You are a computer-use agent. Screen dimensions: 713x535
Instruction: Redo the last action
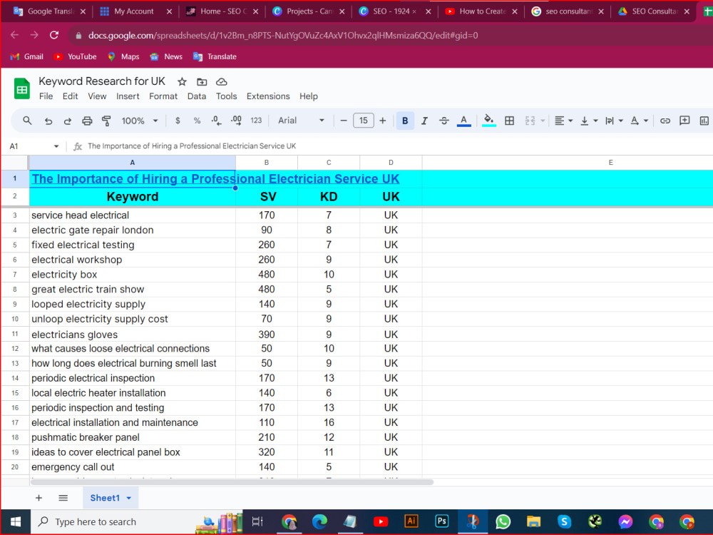67,121
